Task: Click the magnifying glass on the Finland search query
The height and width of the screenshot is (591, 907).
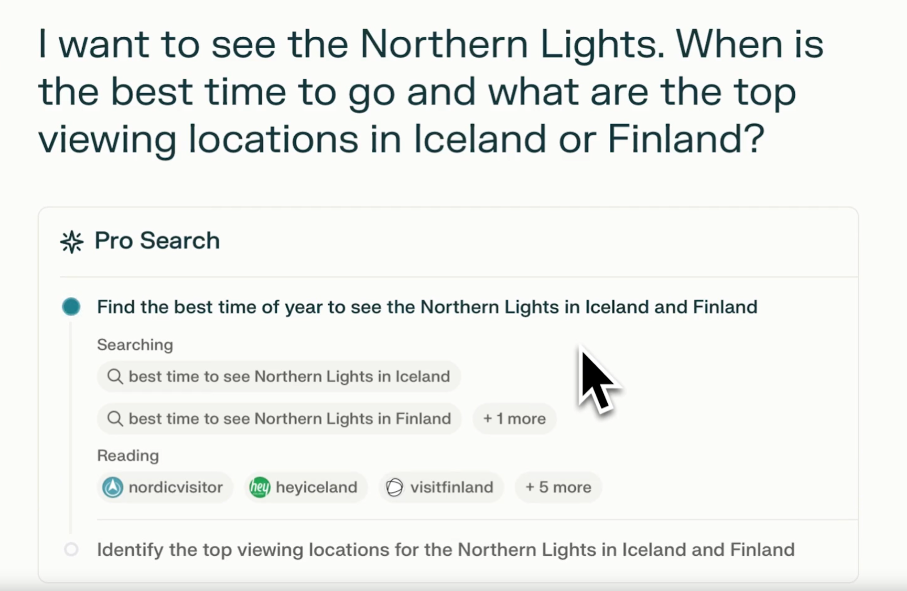Action: click(x=116, y=418)
